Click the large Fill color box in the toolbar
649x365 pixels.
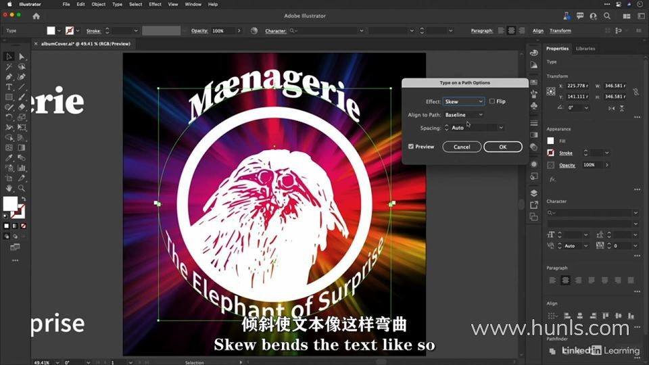[x=10, y=203]
